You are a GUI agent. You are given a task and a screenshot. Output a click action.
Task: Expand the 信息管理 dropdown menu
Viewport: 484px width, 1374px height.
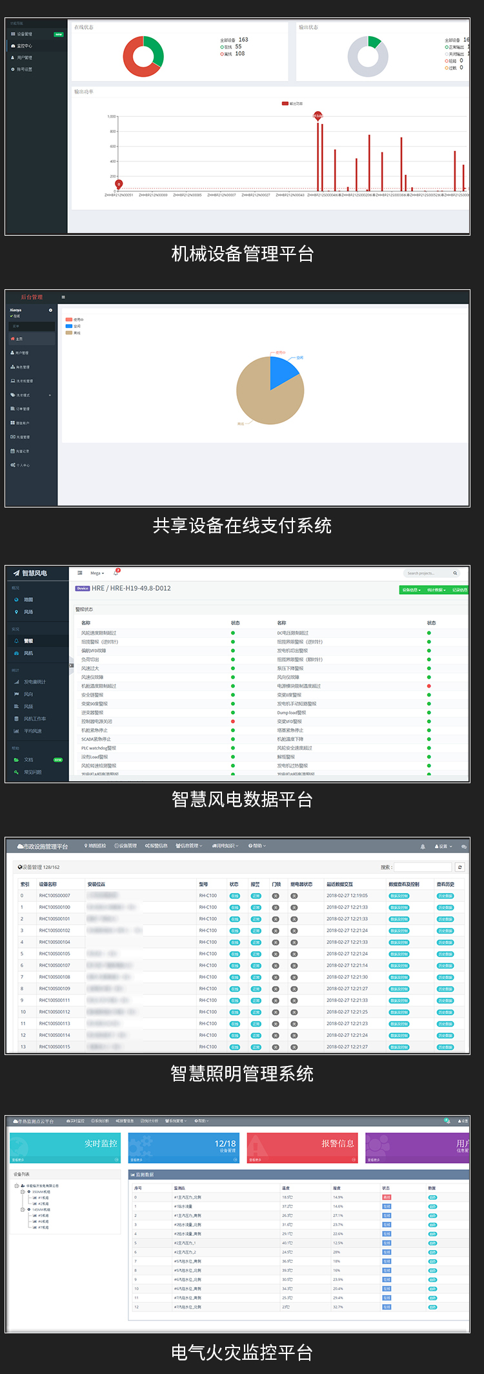[189, 846]
